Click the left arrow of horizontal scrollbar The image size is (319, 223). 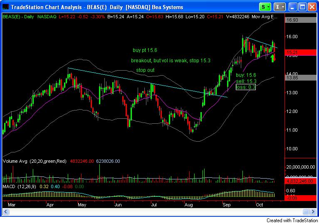coord(5,212)
